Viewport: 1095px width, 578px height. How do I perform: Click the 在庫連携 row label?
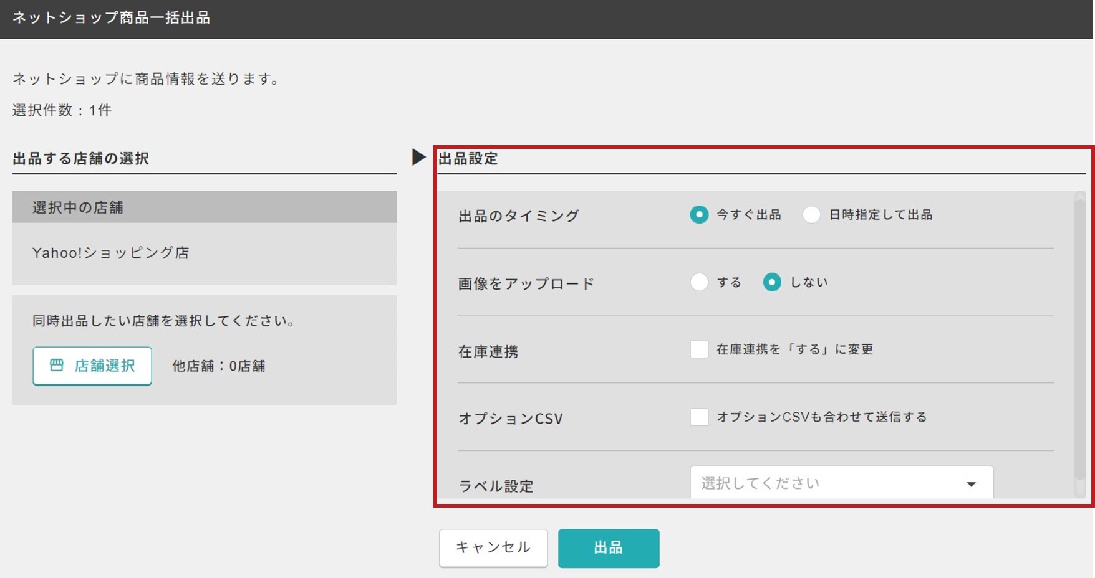click(x=488, y=352)
